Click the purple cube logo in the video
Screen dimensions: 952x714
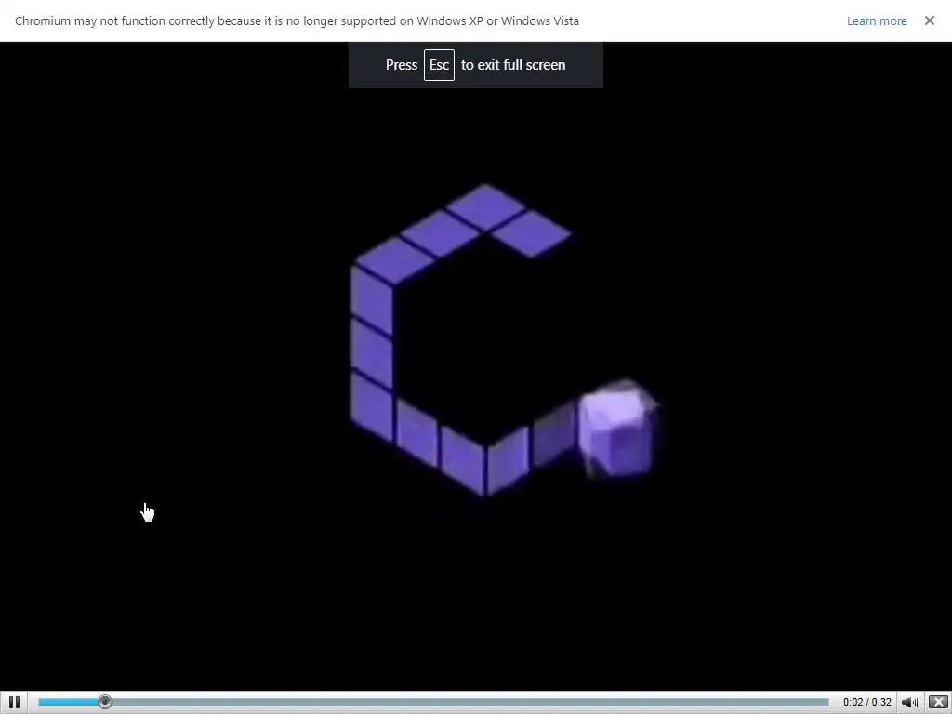[505, 340]
